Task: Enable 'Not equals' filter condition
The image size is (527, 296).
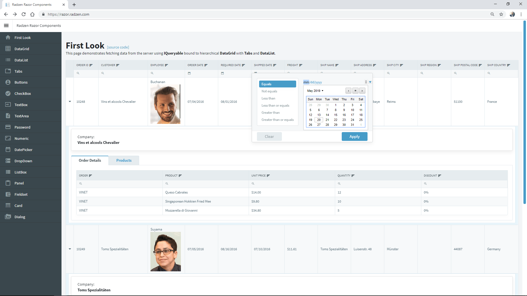Action: (269, 91)
